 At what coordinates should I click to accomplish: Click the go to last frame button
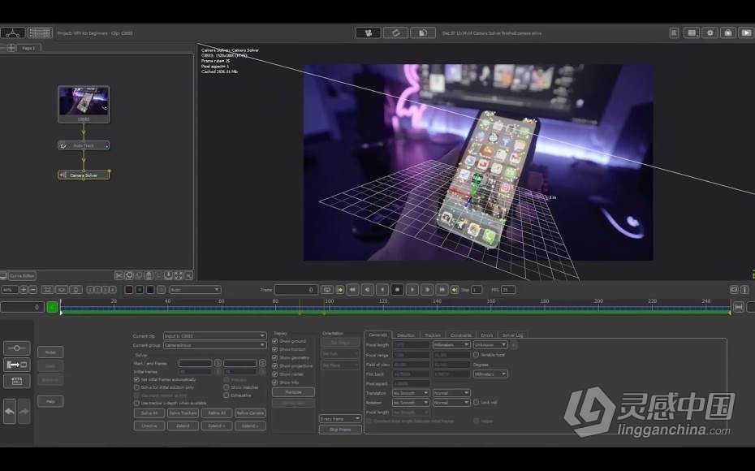coord(442,289)
